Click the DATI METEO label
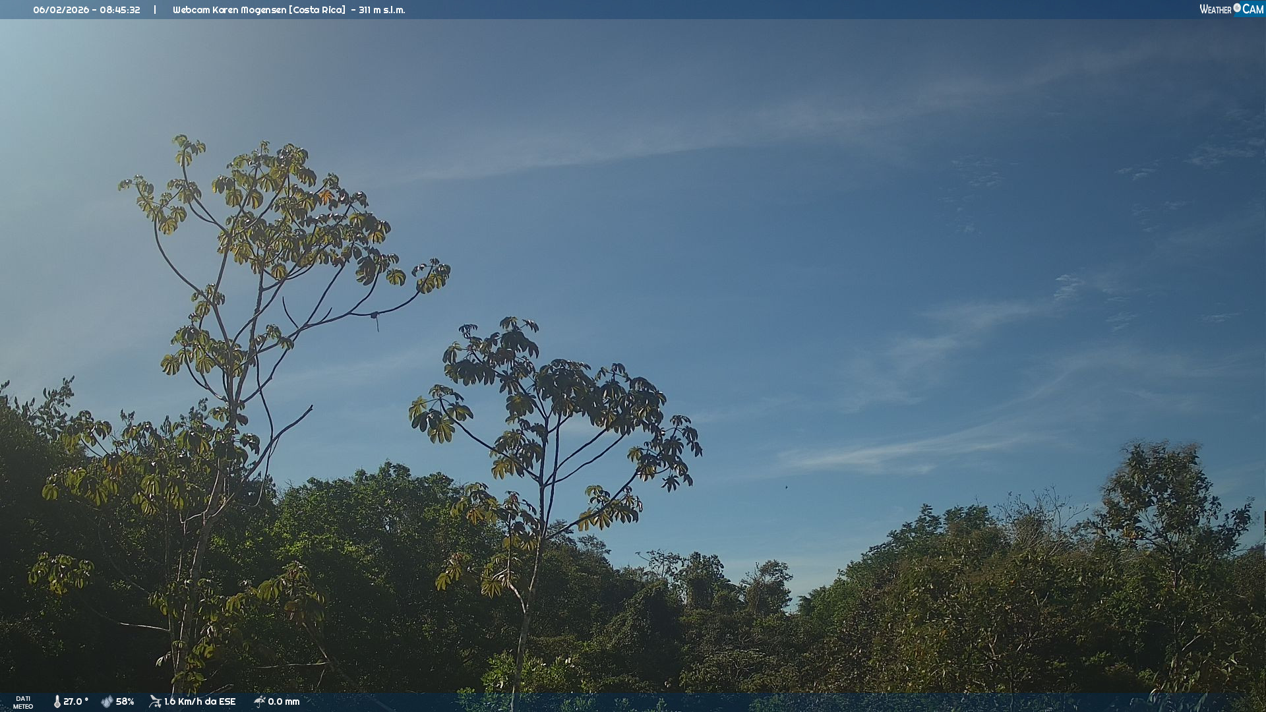This screenshot has width=1266, height=712. (x=23, y=702)
